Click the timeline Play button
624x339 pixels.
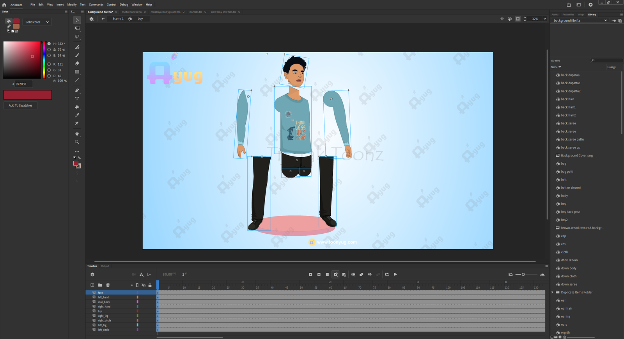(x=395, y=274)
